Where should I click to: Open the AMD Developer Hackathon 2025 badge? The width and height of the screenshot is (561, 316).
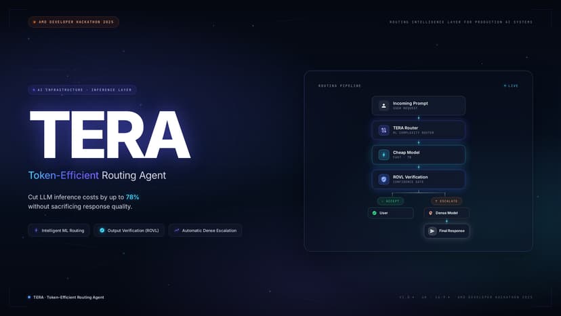pos(73,22)
